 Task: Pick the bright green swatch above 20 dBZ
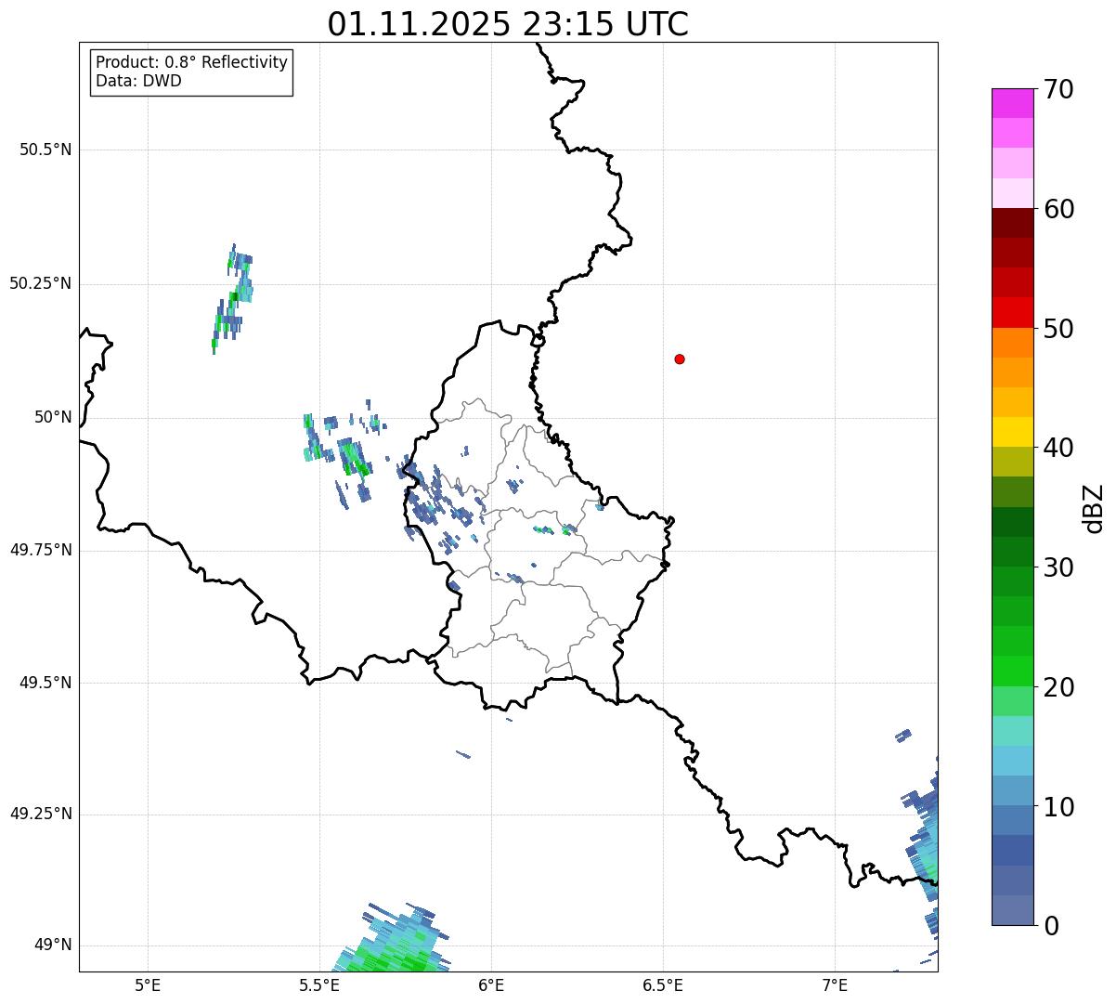[x=1012, y=672]
